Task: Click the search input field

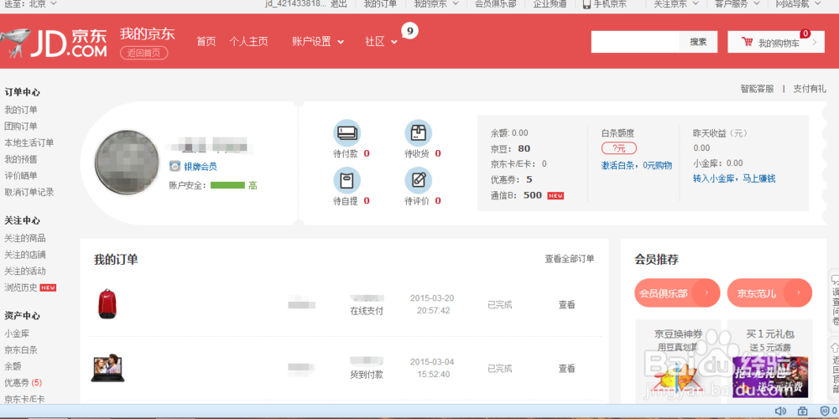Action: click(635, 42)
